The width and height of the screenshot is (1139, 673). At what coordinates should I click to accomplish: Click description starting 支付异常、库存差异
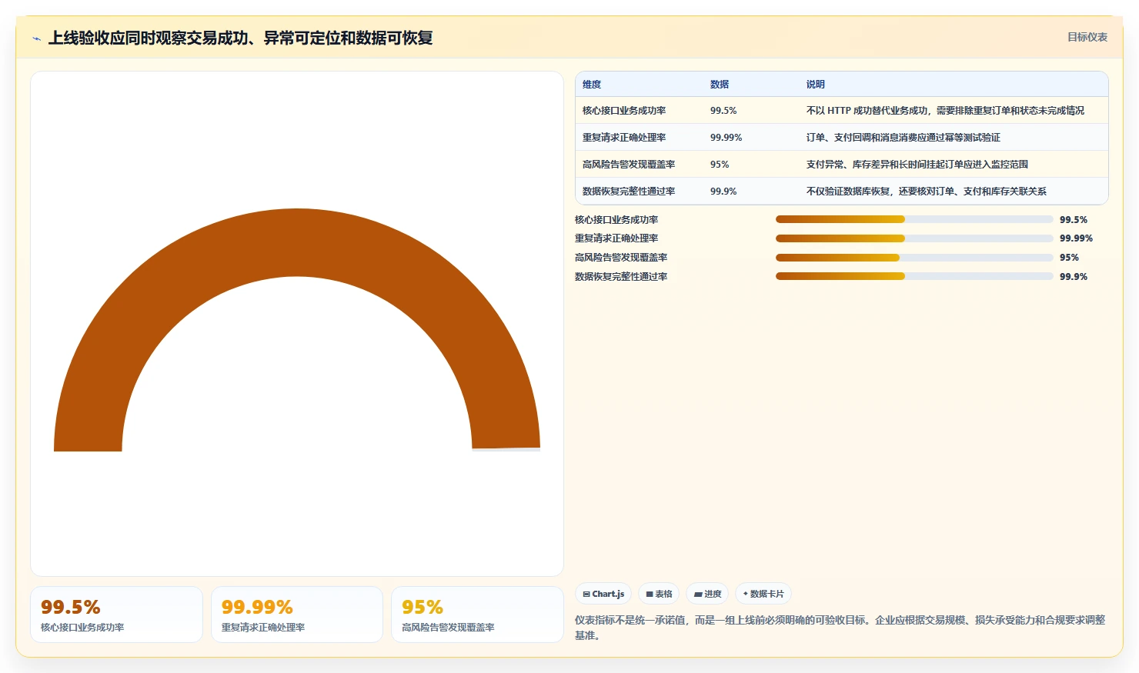pos(917,165)
